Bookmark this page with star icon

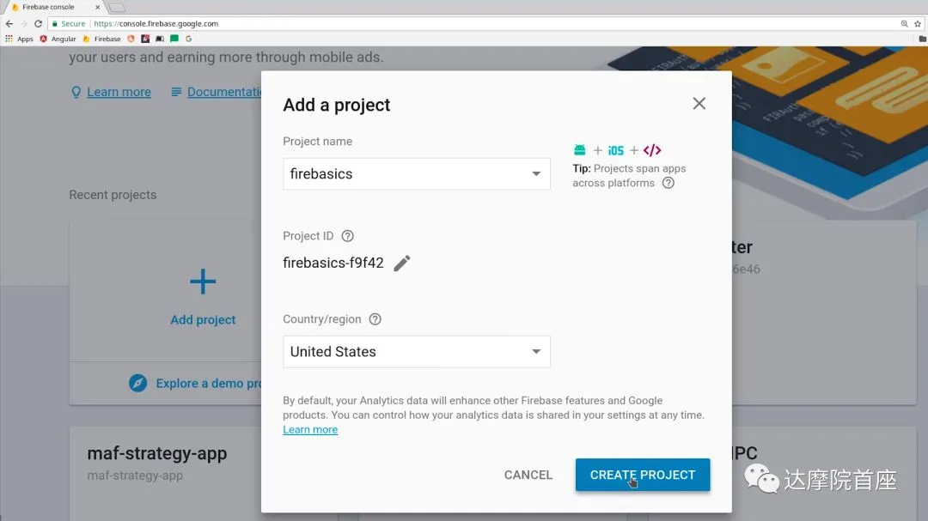918,24
